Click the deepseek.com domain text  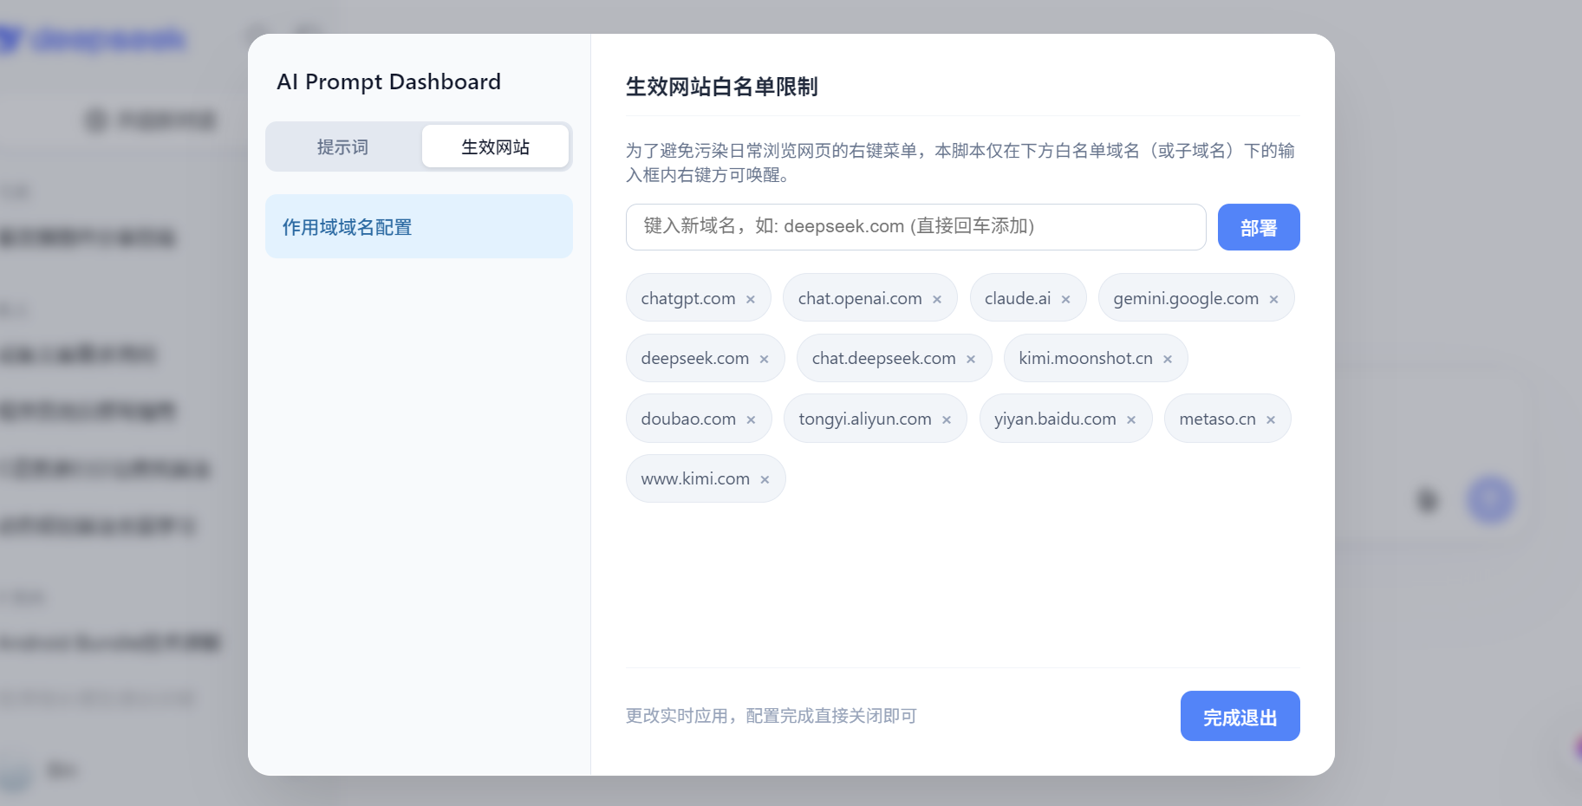pyautogui.click(x=695, y=358)
